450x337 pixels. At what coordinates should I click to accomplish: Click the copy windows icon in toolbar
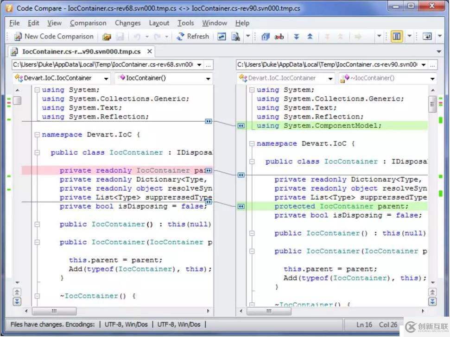click(x=266, y=37)
